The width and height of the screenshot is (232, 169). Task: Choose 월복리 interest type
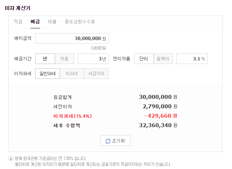click(x=163, y=59)
